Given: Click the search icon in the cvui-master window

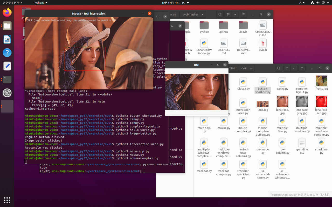Looking at the screenshot, I should [x=220, y=14].
